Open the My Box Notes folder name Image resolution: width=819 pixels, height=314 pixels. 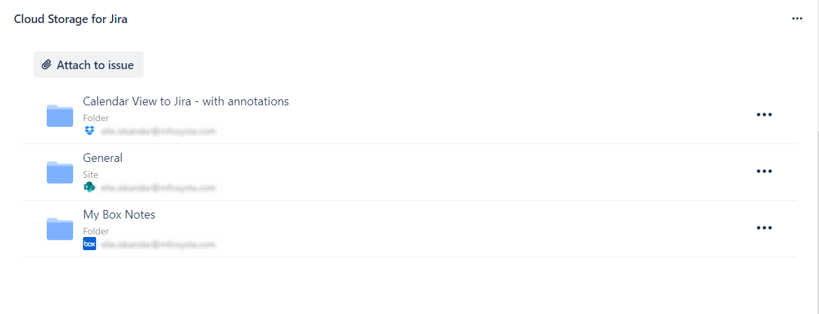[119, 215]
